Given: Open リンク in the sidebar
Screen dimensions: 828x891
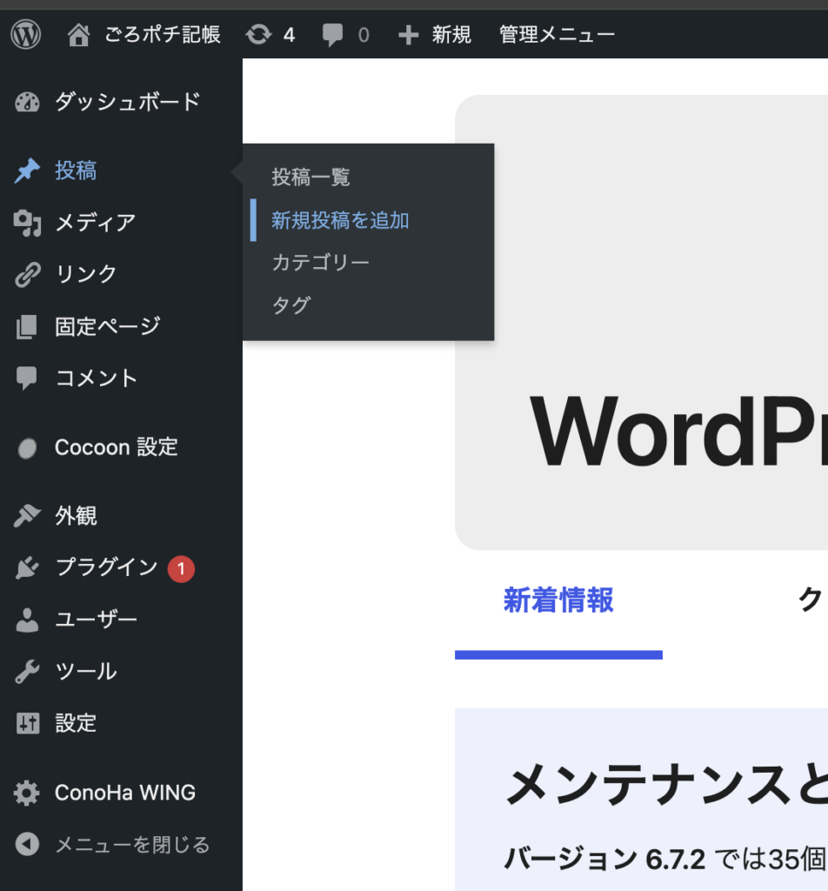Looking at the screenshot, I should click(86, 274).
